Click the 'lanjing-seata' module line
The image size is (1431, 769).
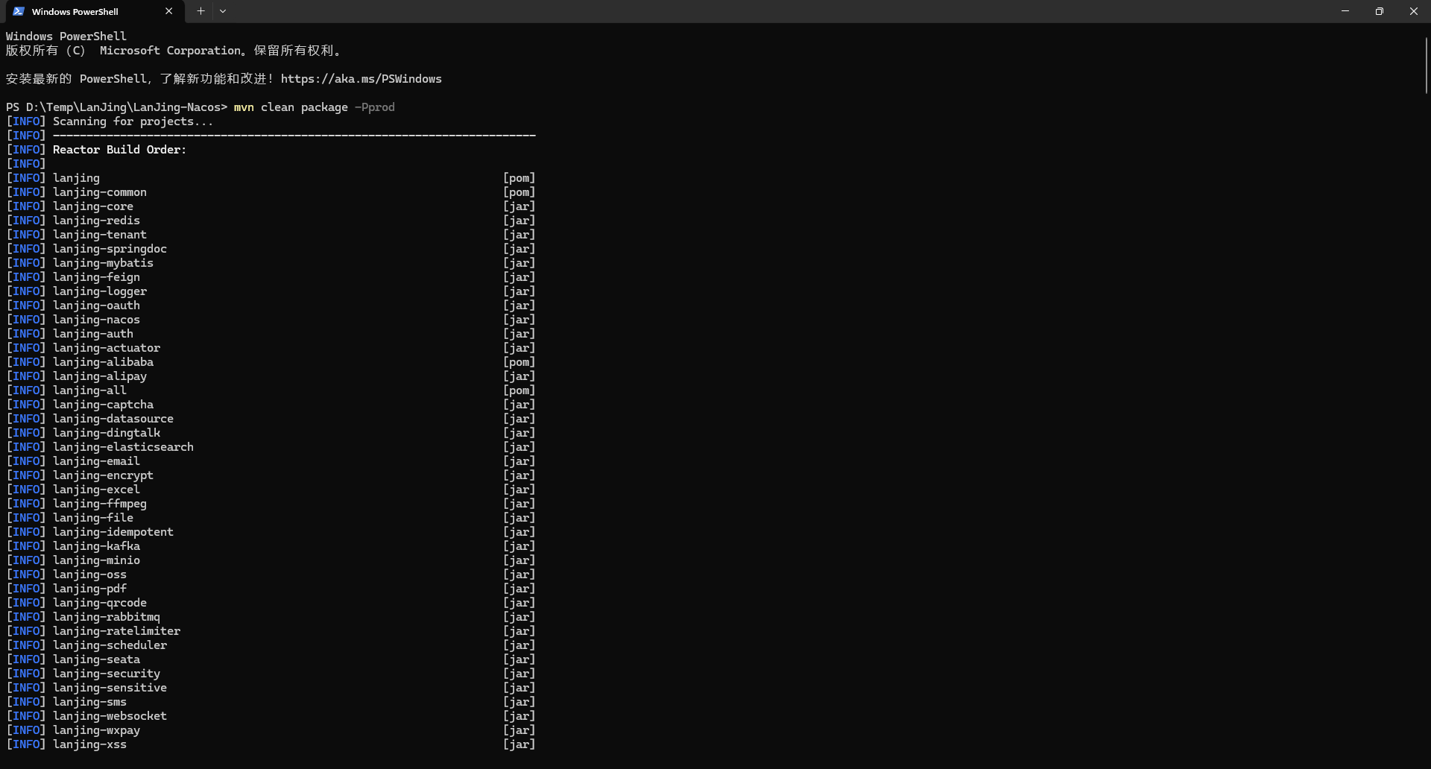[96, 659]
